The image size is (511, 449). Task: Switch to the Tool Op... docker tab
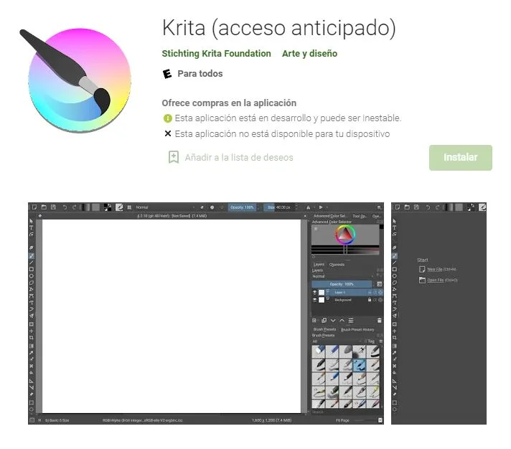(x=360, y=216)
